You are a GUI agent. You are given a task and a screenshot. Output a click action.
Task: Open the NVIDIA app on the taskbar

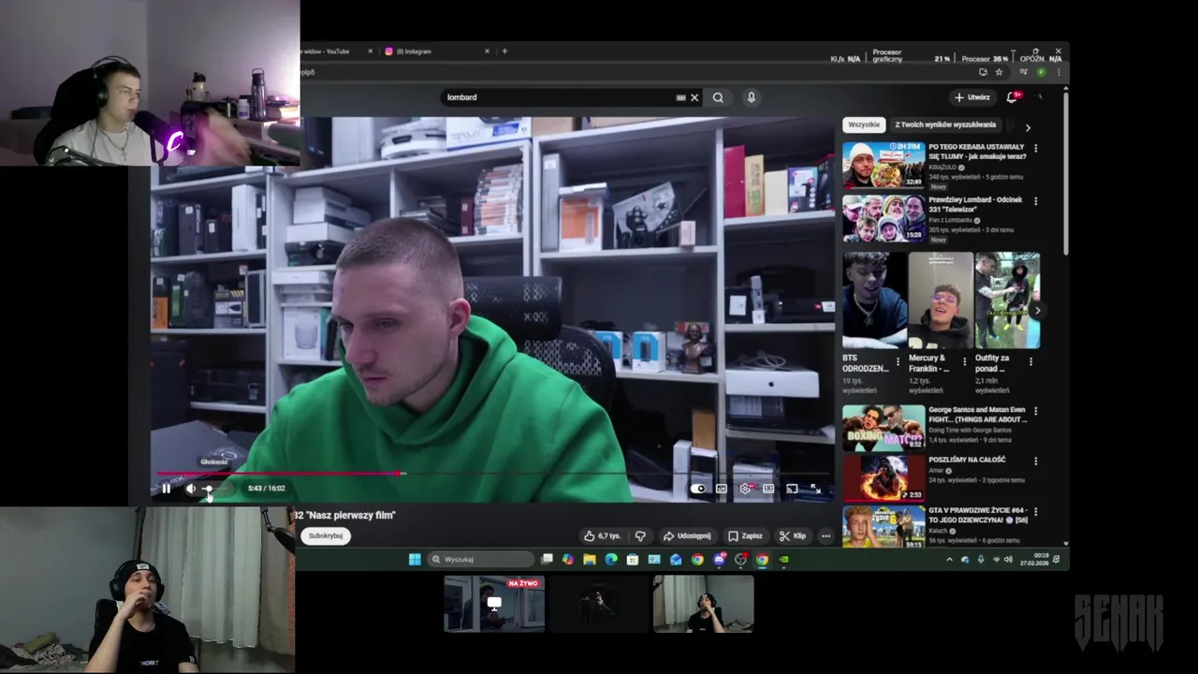click(x=783, y=560)
